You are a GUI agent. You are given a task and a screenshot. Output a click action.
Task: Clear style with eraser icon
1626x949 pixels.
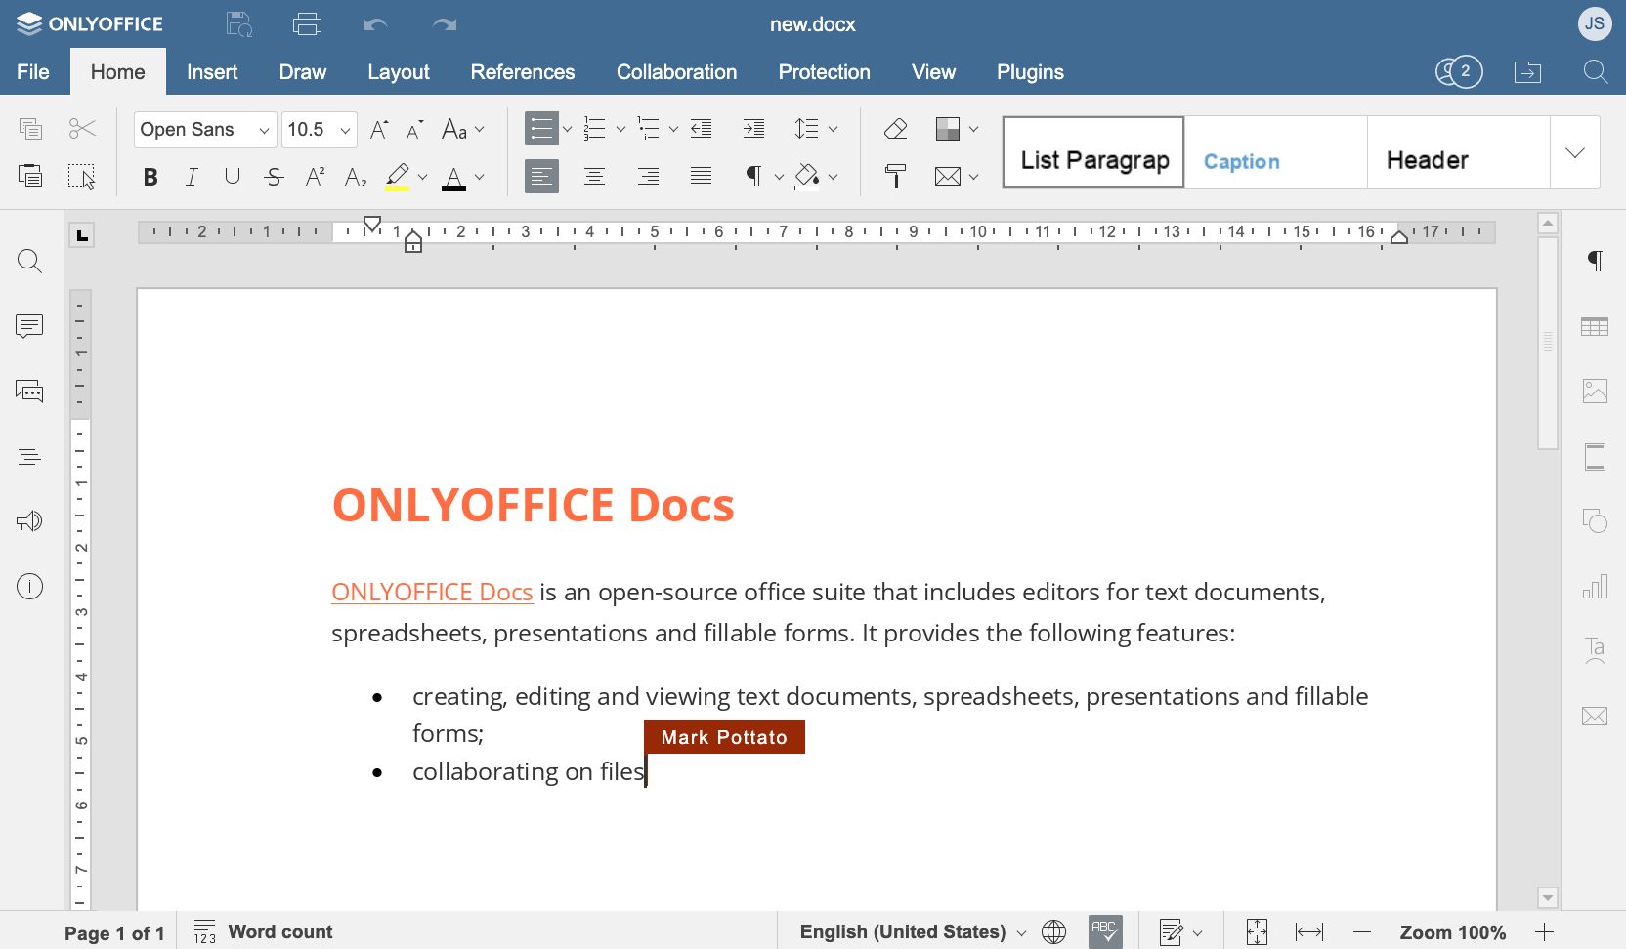point(895,129)
